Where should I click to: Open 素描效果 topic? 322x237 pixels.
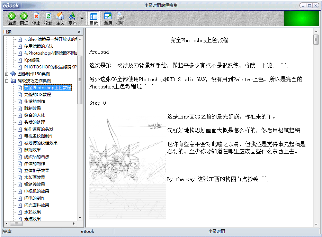33,219
